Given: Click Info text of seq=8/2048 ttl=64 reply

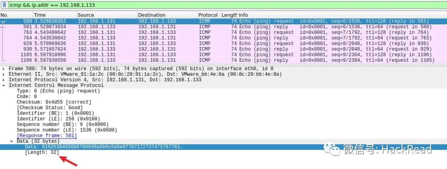Looking at the screenshot, I should [335, 49].
